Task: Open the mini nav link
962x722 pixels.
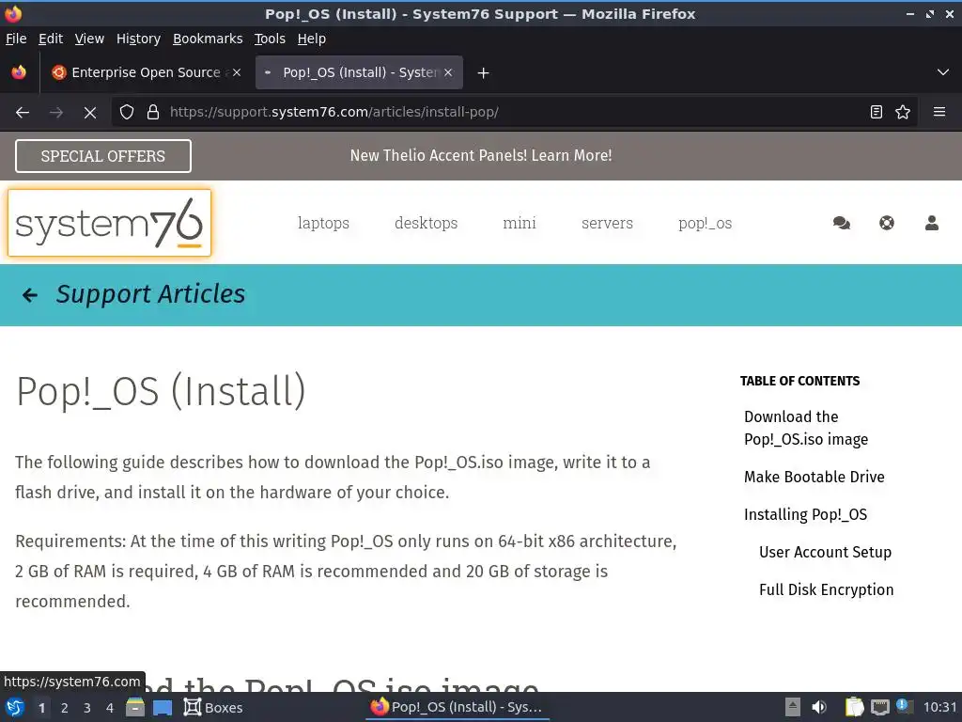Action: click(x=519, y=223)
